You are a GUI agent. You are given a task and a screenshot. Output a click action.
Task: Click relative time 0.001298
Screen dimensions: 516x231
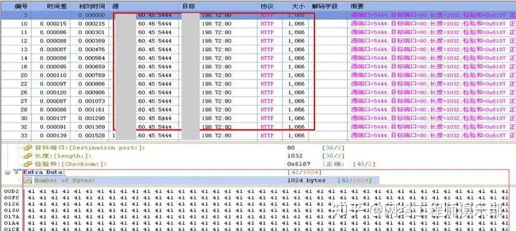point(92,118)
